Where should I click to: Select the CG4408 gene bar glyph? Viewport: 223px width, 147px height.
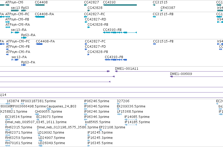coord(40,5)
